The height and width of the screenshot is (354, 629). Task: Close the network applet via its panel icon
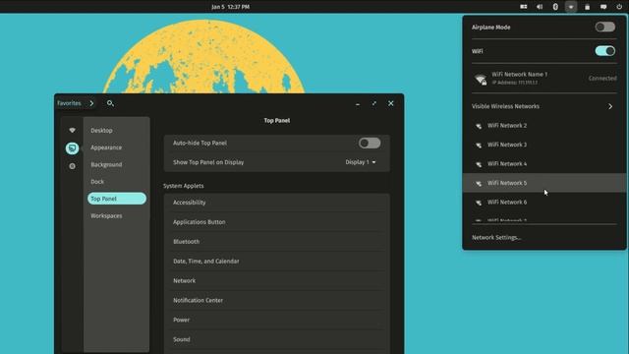tap(571, 7)
